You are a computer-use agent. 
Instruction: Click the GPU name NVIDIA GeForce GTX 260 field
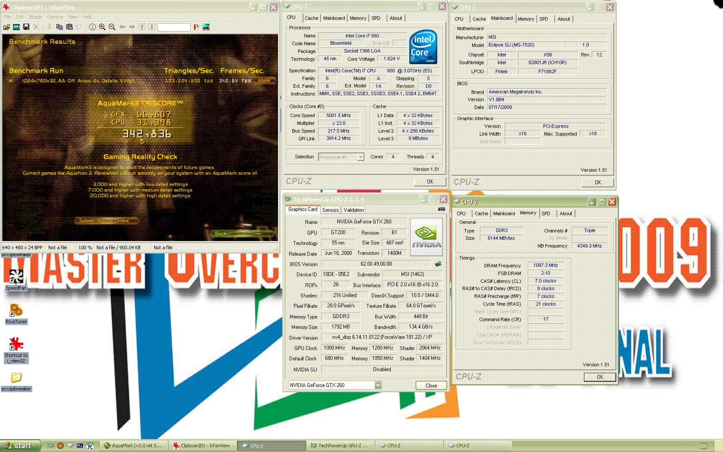364,222
